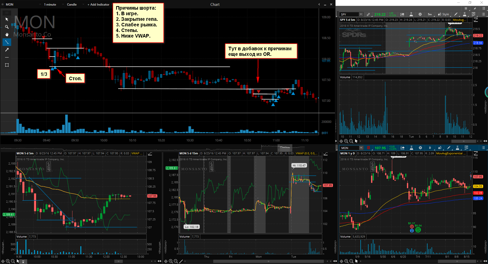Collapse the drawing toolbar handle
488x264 pixels.
[7, 13]
